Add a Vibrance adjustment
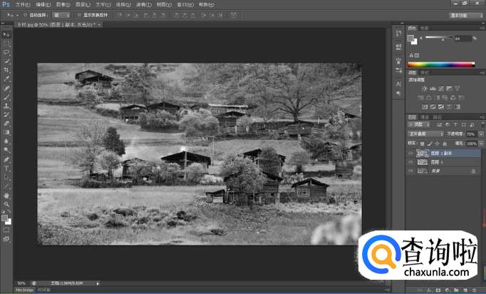 coord(457,88)
